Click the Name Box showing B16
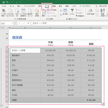This screenshot has height=108, width=108. pyautogui.click(x=6, y=24)
